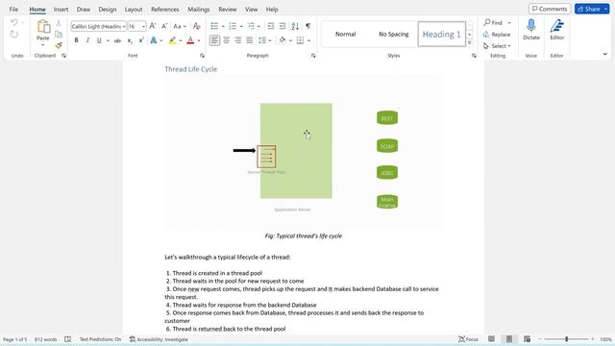The image size is (615, 346).
Task: Toggle Italic formatting
Action: point(87,40)
